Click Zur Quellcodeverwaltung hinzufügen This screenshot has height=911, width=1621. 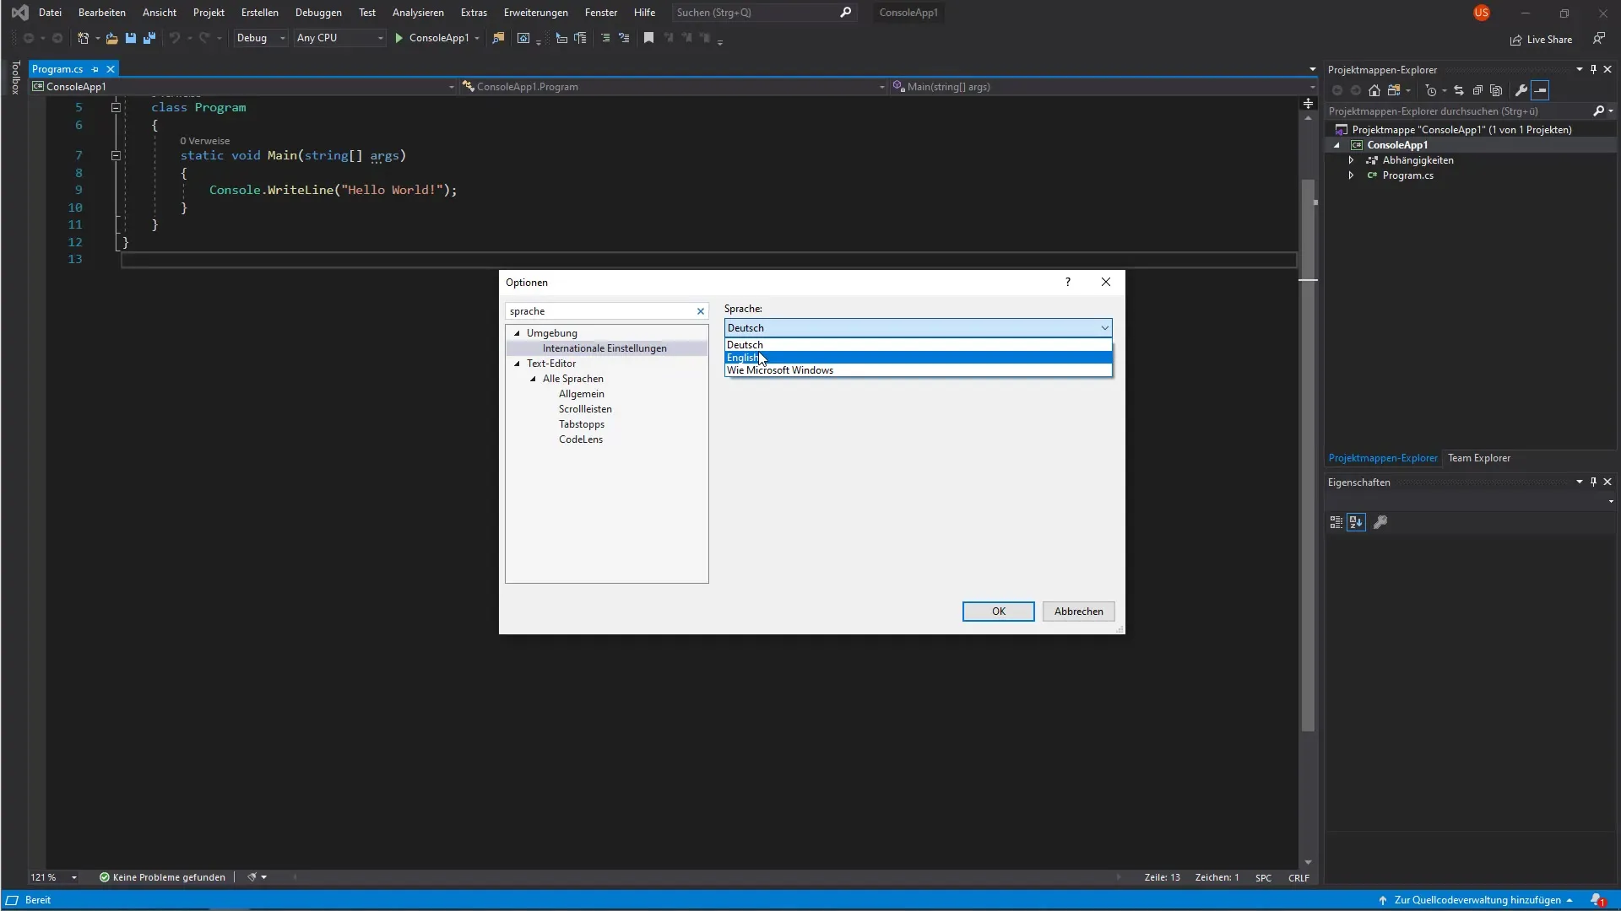[x=1476, y=900]
